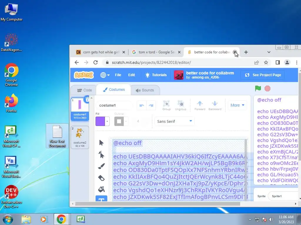Open Tutorials in Scratch menu bar
This screenshot has height=225, width=301.
coord(156,75)
